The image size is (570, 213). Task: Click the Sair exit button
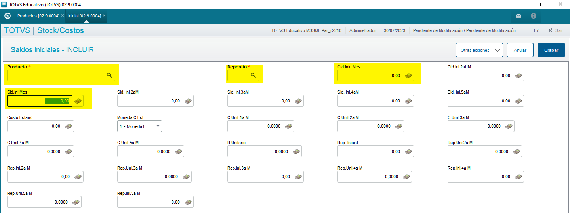(555, 30)
